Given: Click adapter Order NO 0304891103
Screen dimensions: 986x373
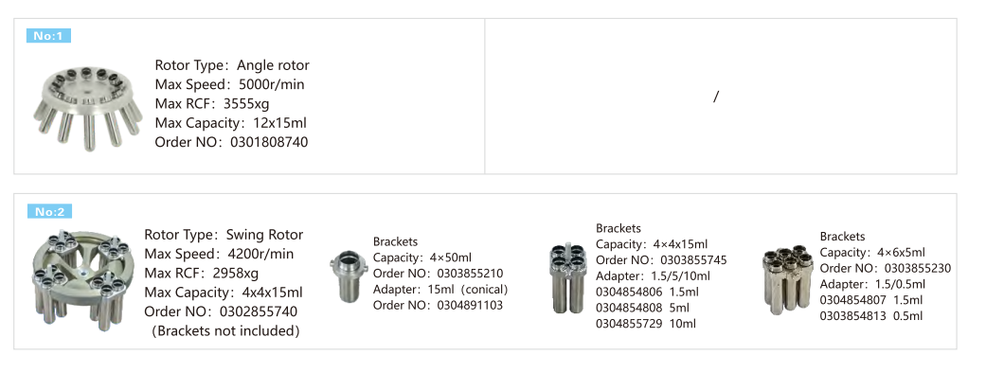Looking at the screenshot, I should tap(439, 306).
